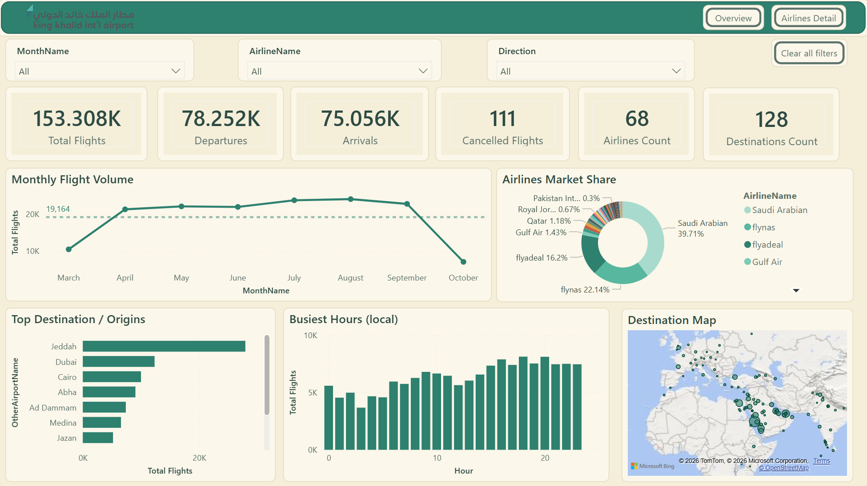The height and width of the screenshot is (486, 867).
Task: Click the Saudi Arabian legend swatch
Action: (747, 210)
